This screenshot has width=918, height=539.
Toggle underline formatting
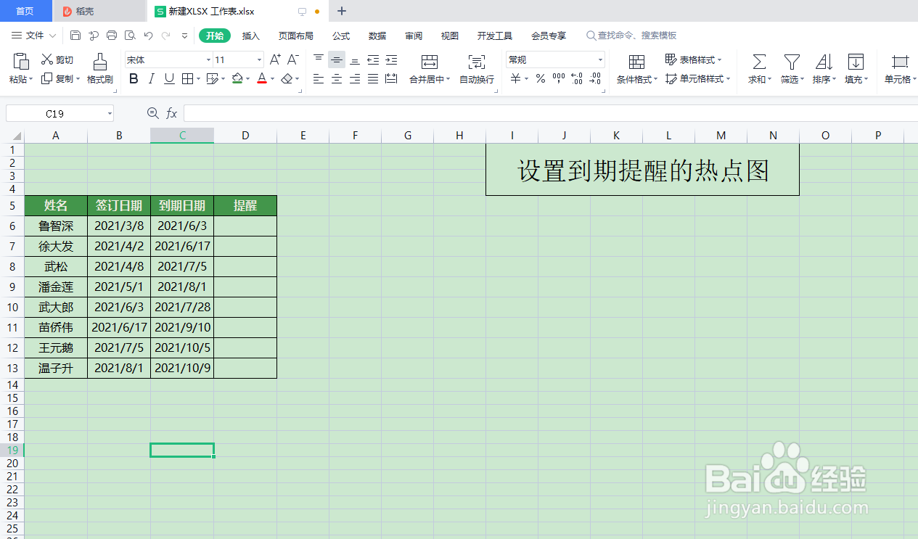click(x=168, y=78)
